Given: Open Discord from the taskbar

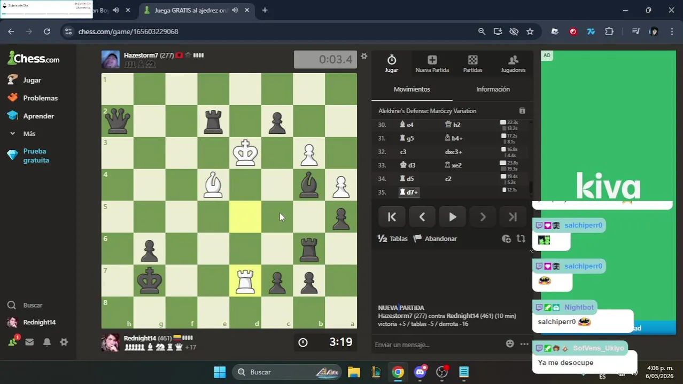Looking at the screenshot, I should (420, 372).
